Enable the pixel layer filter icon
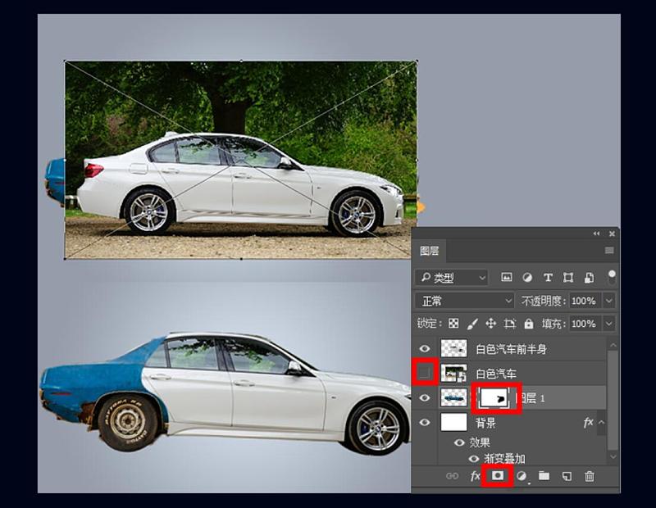Viewport: 656px width, 508px height. pos(507,278)
